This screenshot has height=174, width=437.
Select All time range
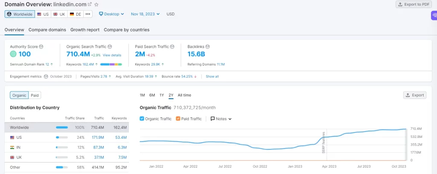coord(184,95)
